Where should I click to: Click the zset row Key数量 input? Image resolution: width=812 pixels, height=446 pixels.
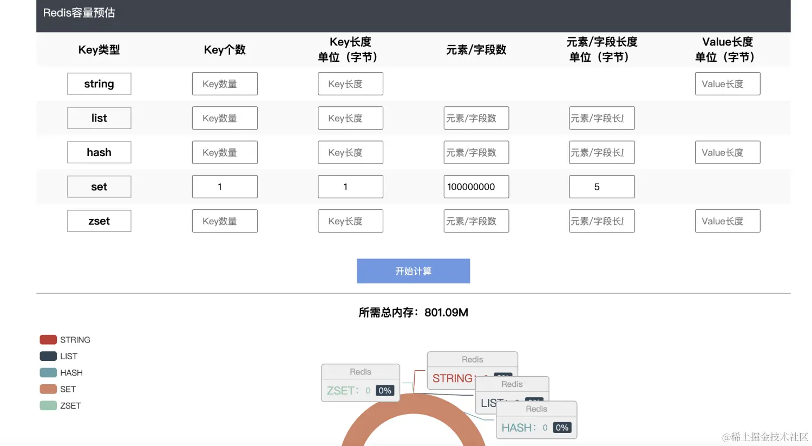[x=225, y=221]
